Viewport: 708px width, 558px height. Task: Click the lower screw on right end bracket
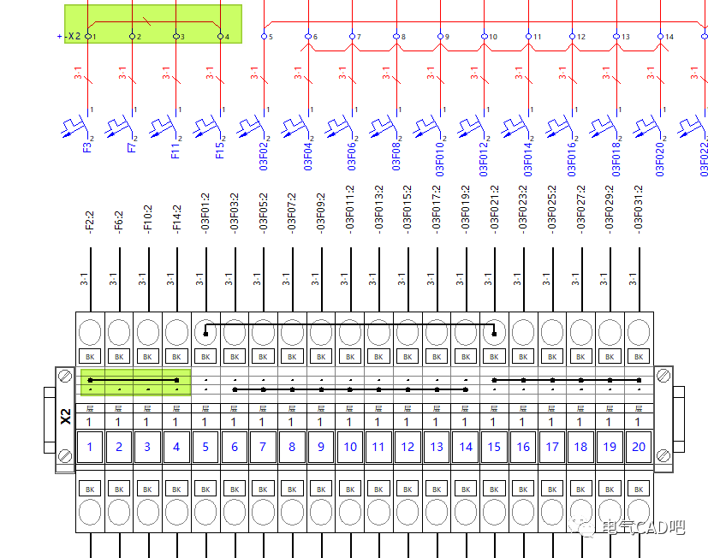point(663,456)
